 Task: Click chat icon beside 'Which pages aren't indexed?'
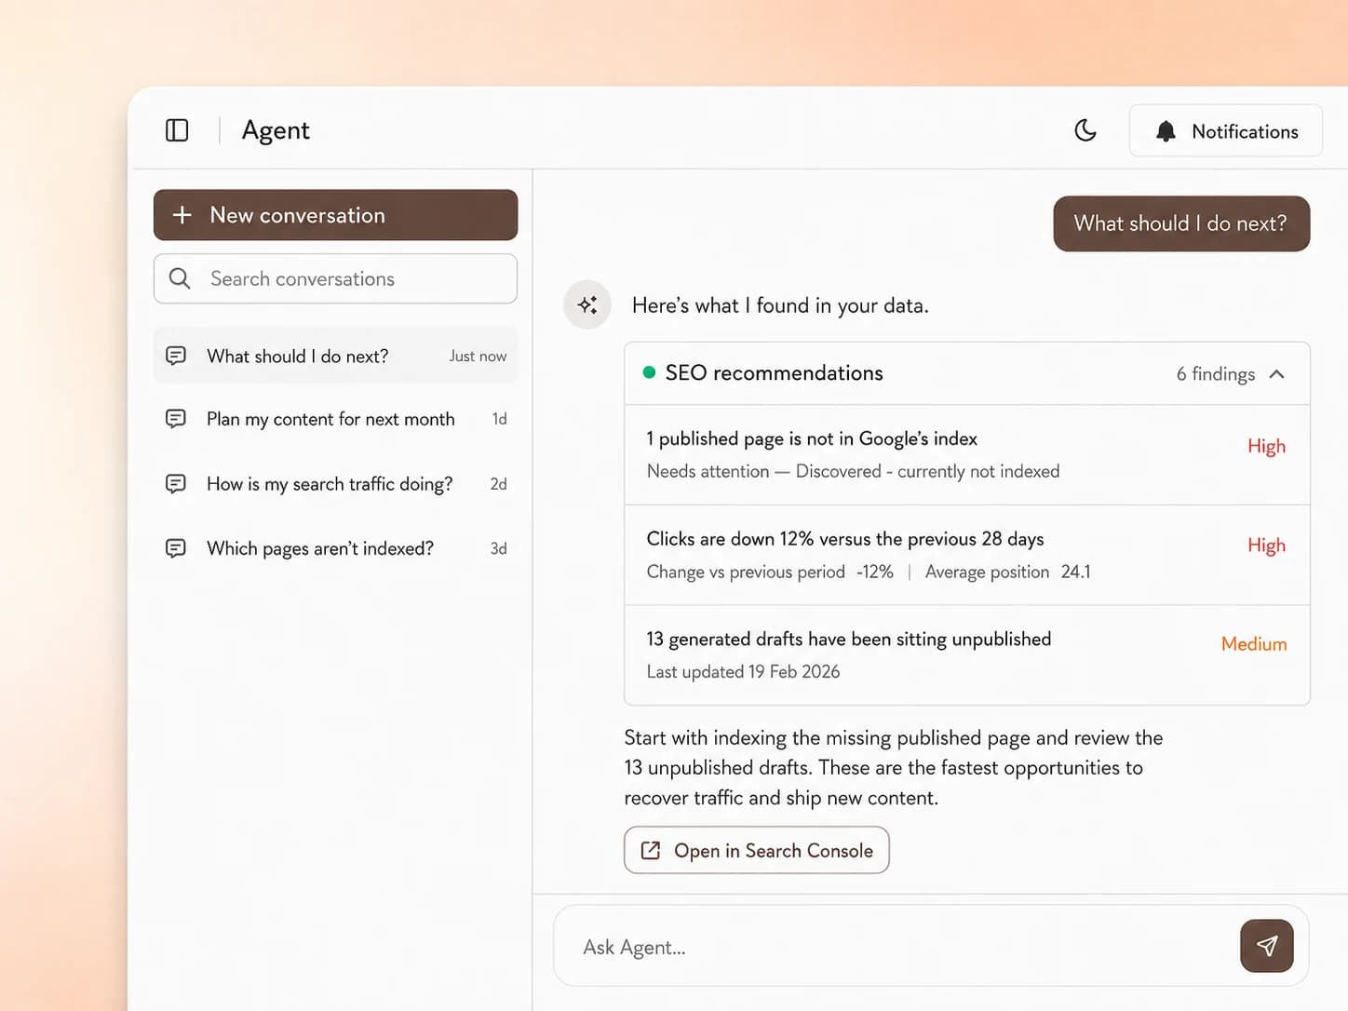click(x=176, y=548)
